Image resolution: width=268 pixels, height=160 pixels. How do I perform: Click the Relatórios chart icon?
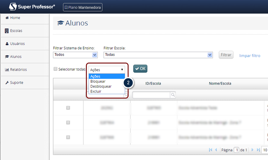tap(7, 70)
